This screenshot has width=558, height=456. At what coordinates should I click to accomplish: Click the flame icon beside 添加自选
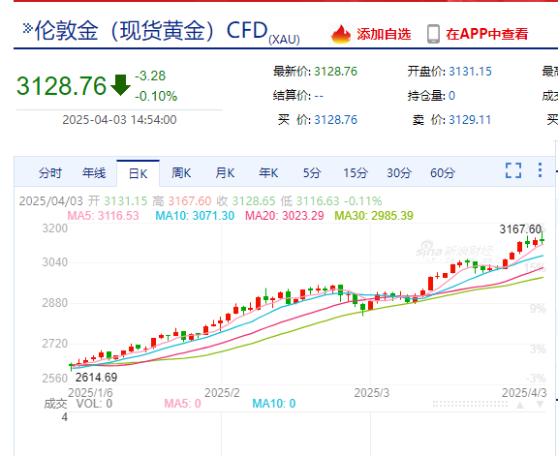tap(341, 34)
